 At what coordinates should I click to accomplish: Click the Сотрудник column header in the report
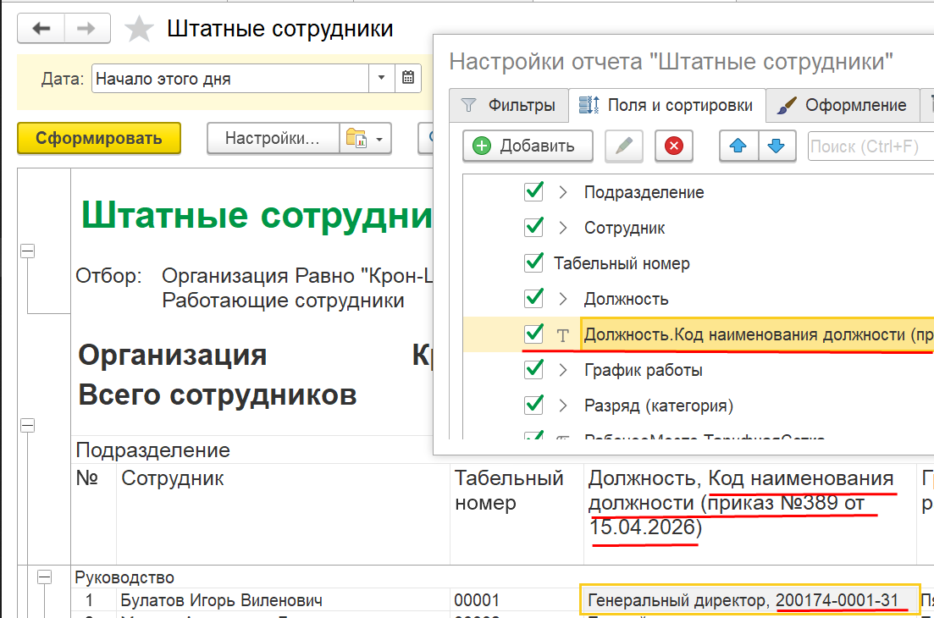click(283, 514)
